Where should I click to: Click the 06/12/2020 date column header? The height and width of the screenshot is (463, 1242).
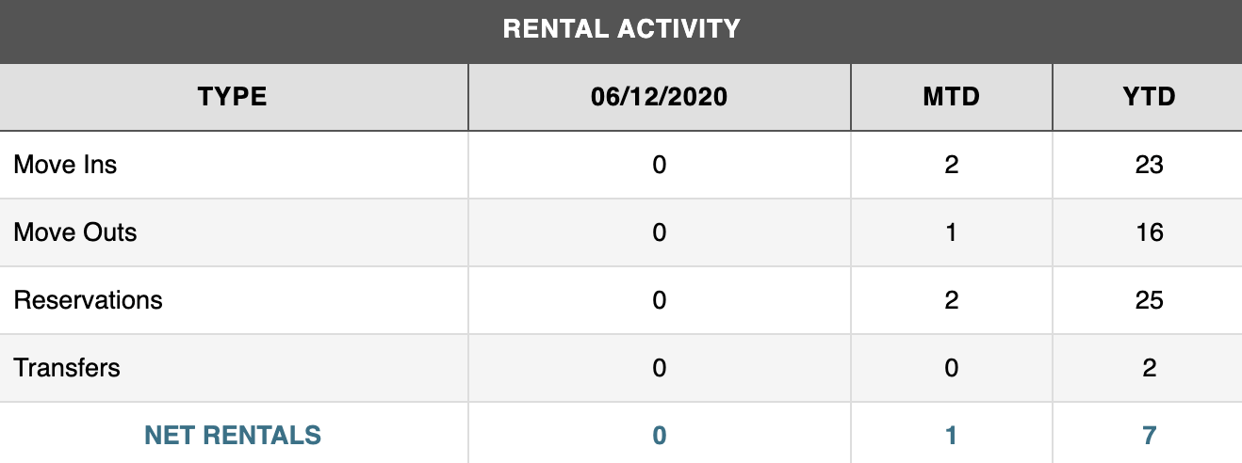coord(659,97)
